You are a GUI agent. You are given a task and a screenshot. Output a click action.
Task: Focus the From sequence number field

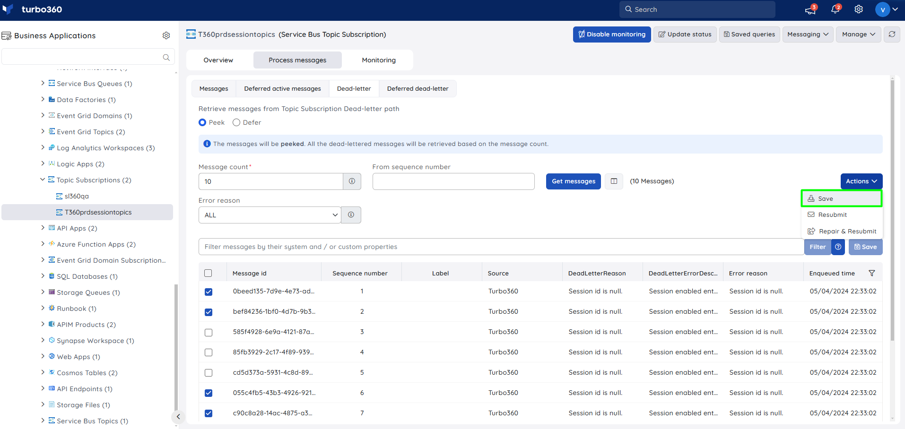(x=453, y=181)
